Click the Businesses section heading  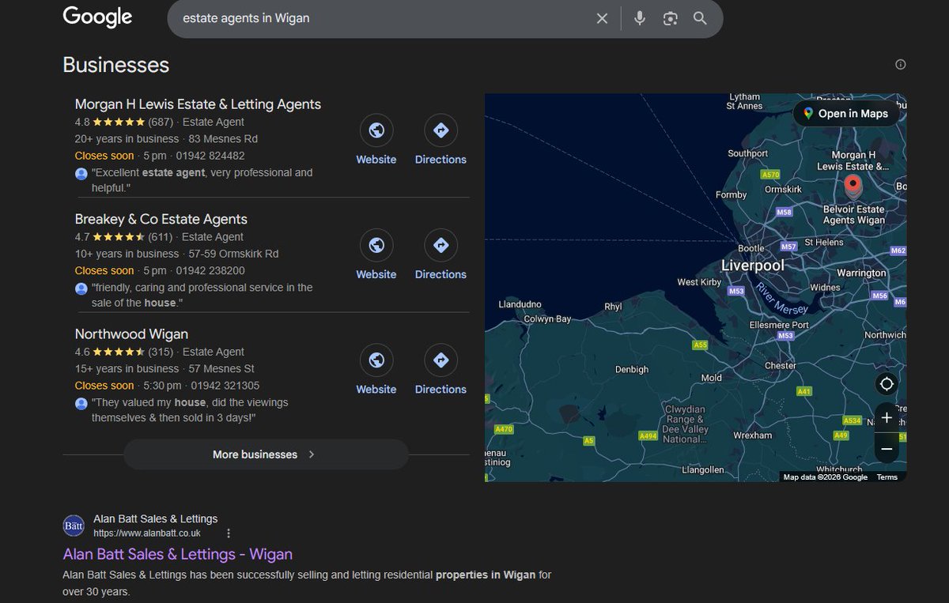point(116,65)
